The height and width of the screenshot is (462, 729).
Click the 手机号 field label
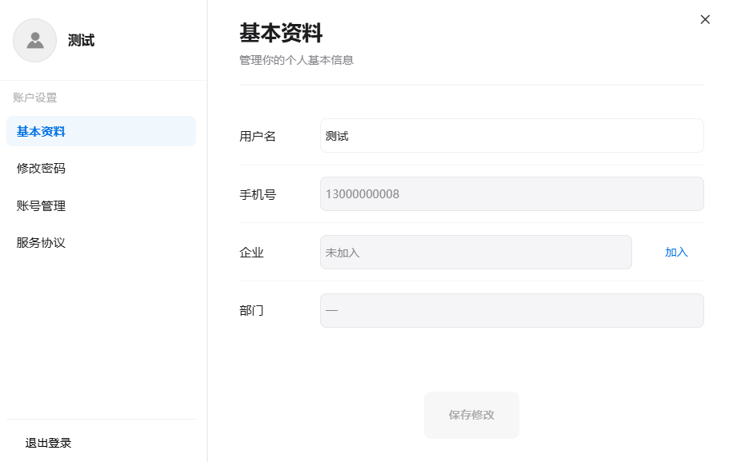[258, 194]
